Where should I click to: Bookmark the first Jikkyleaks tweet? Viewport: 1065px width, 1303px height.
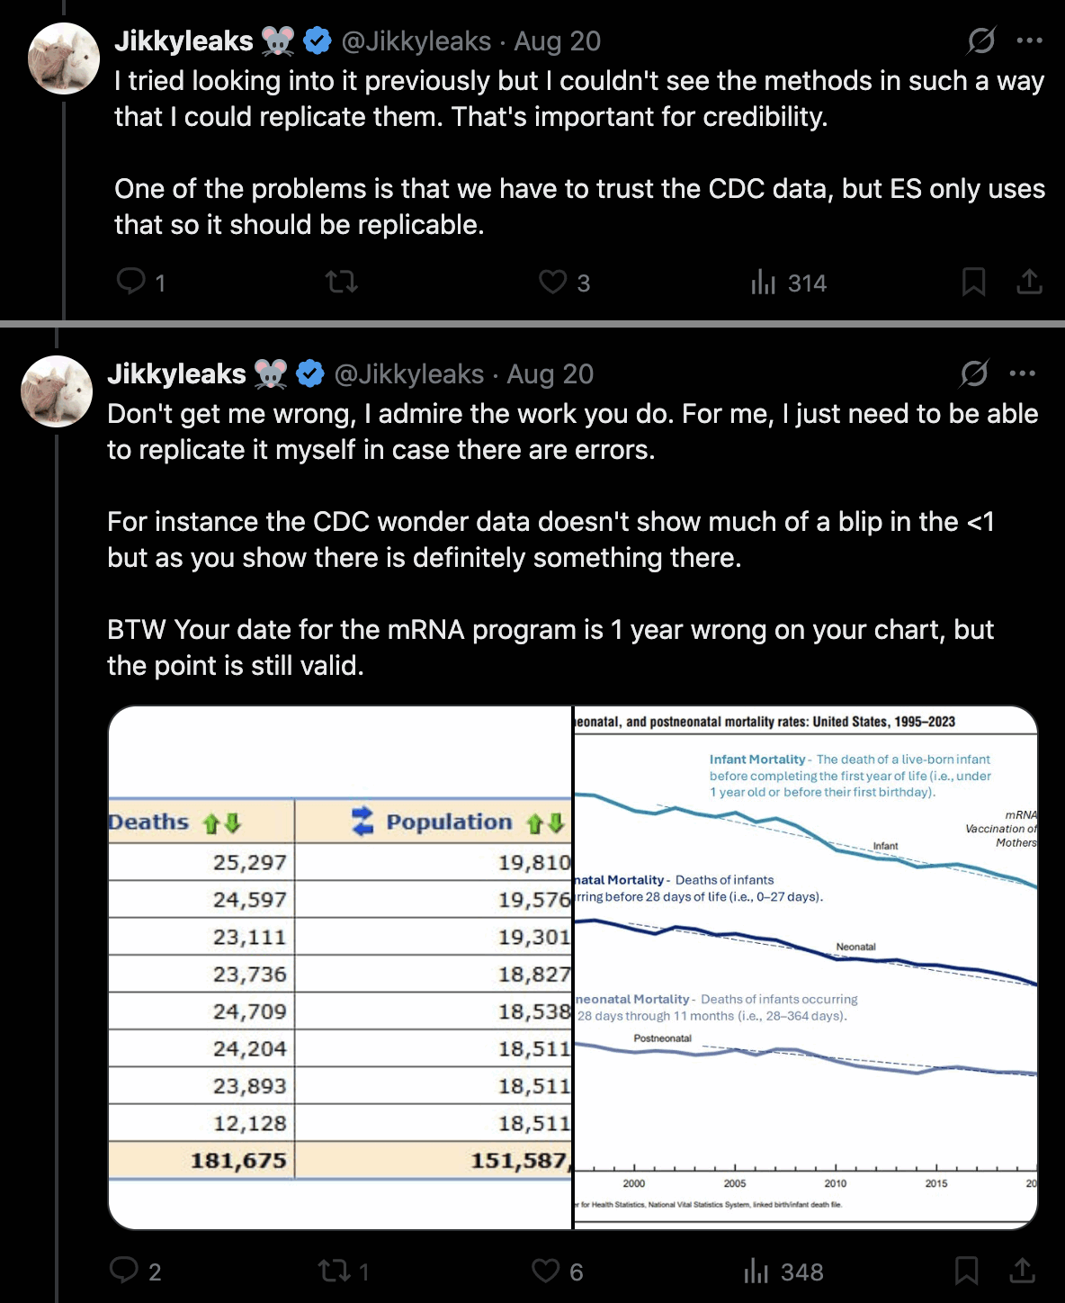pyautogui.click(x=973, y=283)
